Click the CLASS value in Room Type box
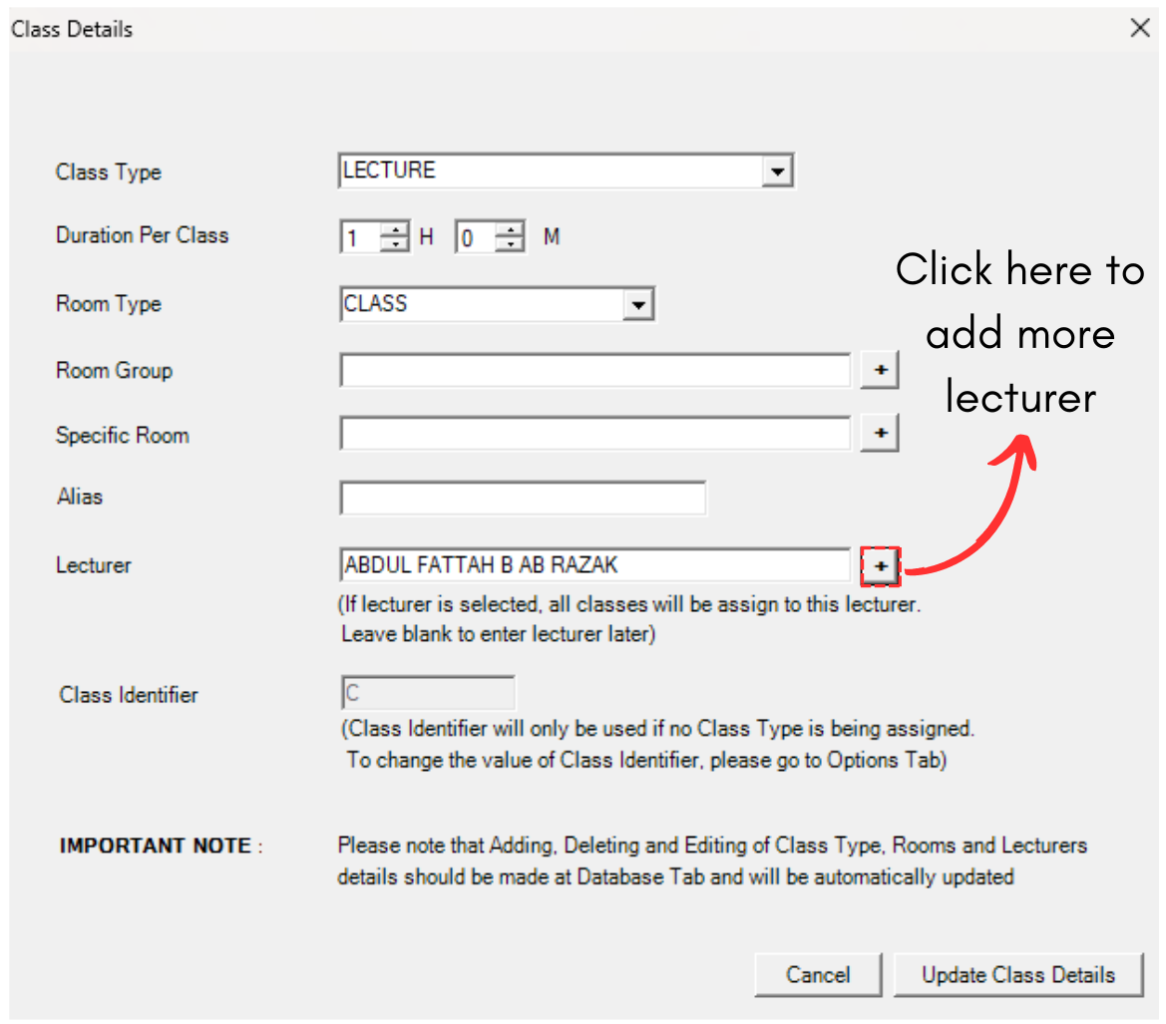1166x1024 pixels. pos(479,304)
